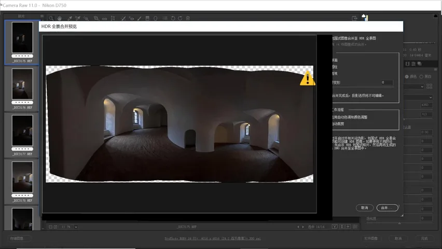
Task: Rotate image counterclockwise
Action: (x=173, y=18)
